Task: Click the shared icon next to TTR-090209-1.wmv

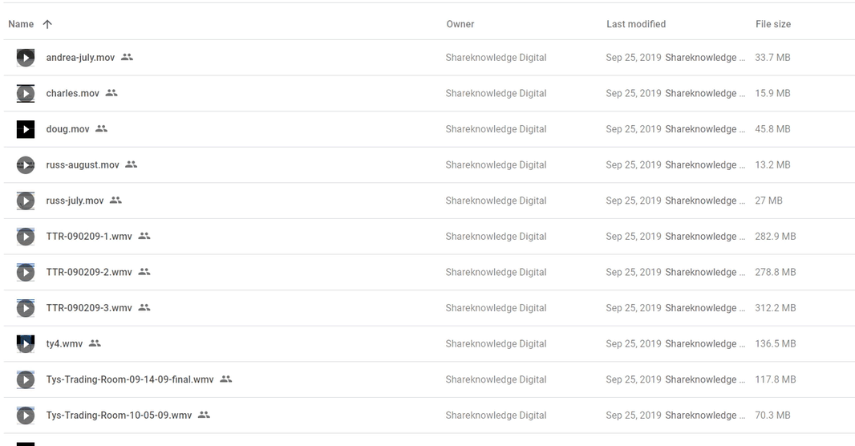Action: 144,236
